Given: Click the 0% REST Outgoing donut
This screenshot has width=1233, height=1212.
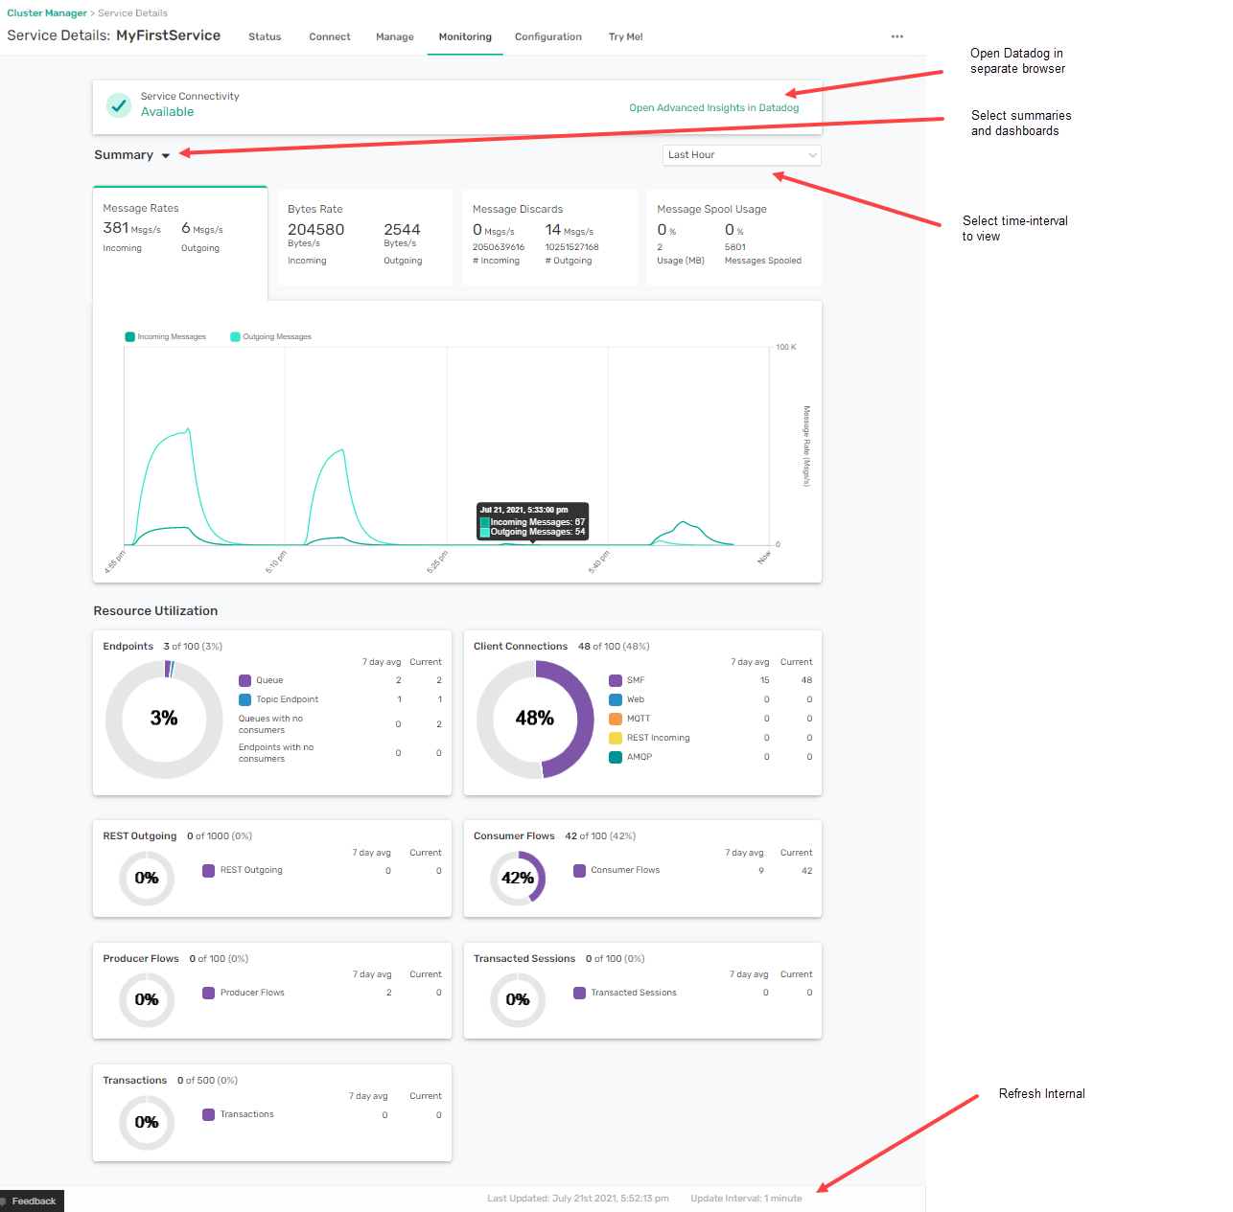Looking at the screenshot, I should point(147,878).
